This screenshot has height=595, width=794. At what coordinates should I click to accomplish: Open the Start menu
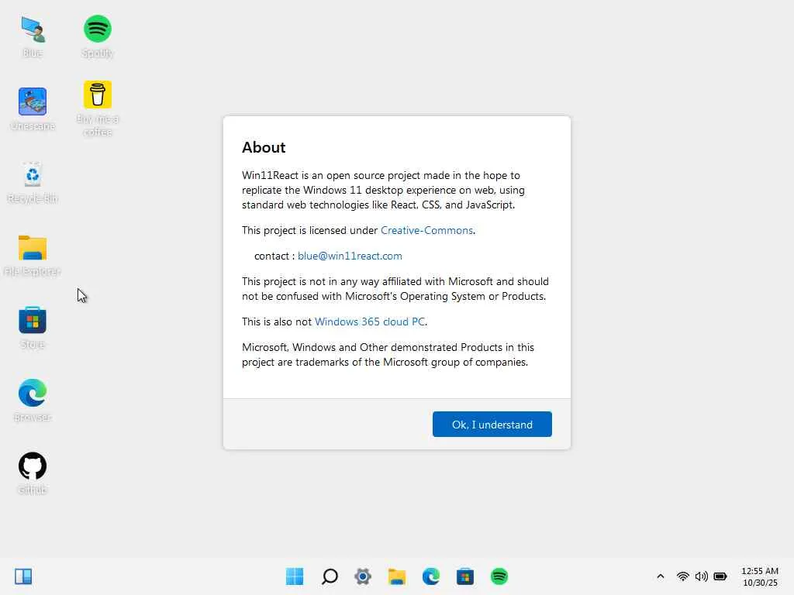click(295, 576)
